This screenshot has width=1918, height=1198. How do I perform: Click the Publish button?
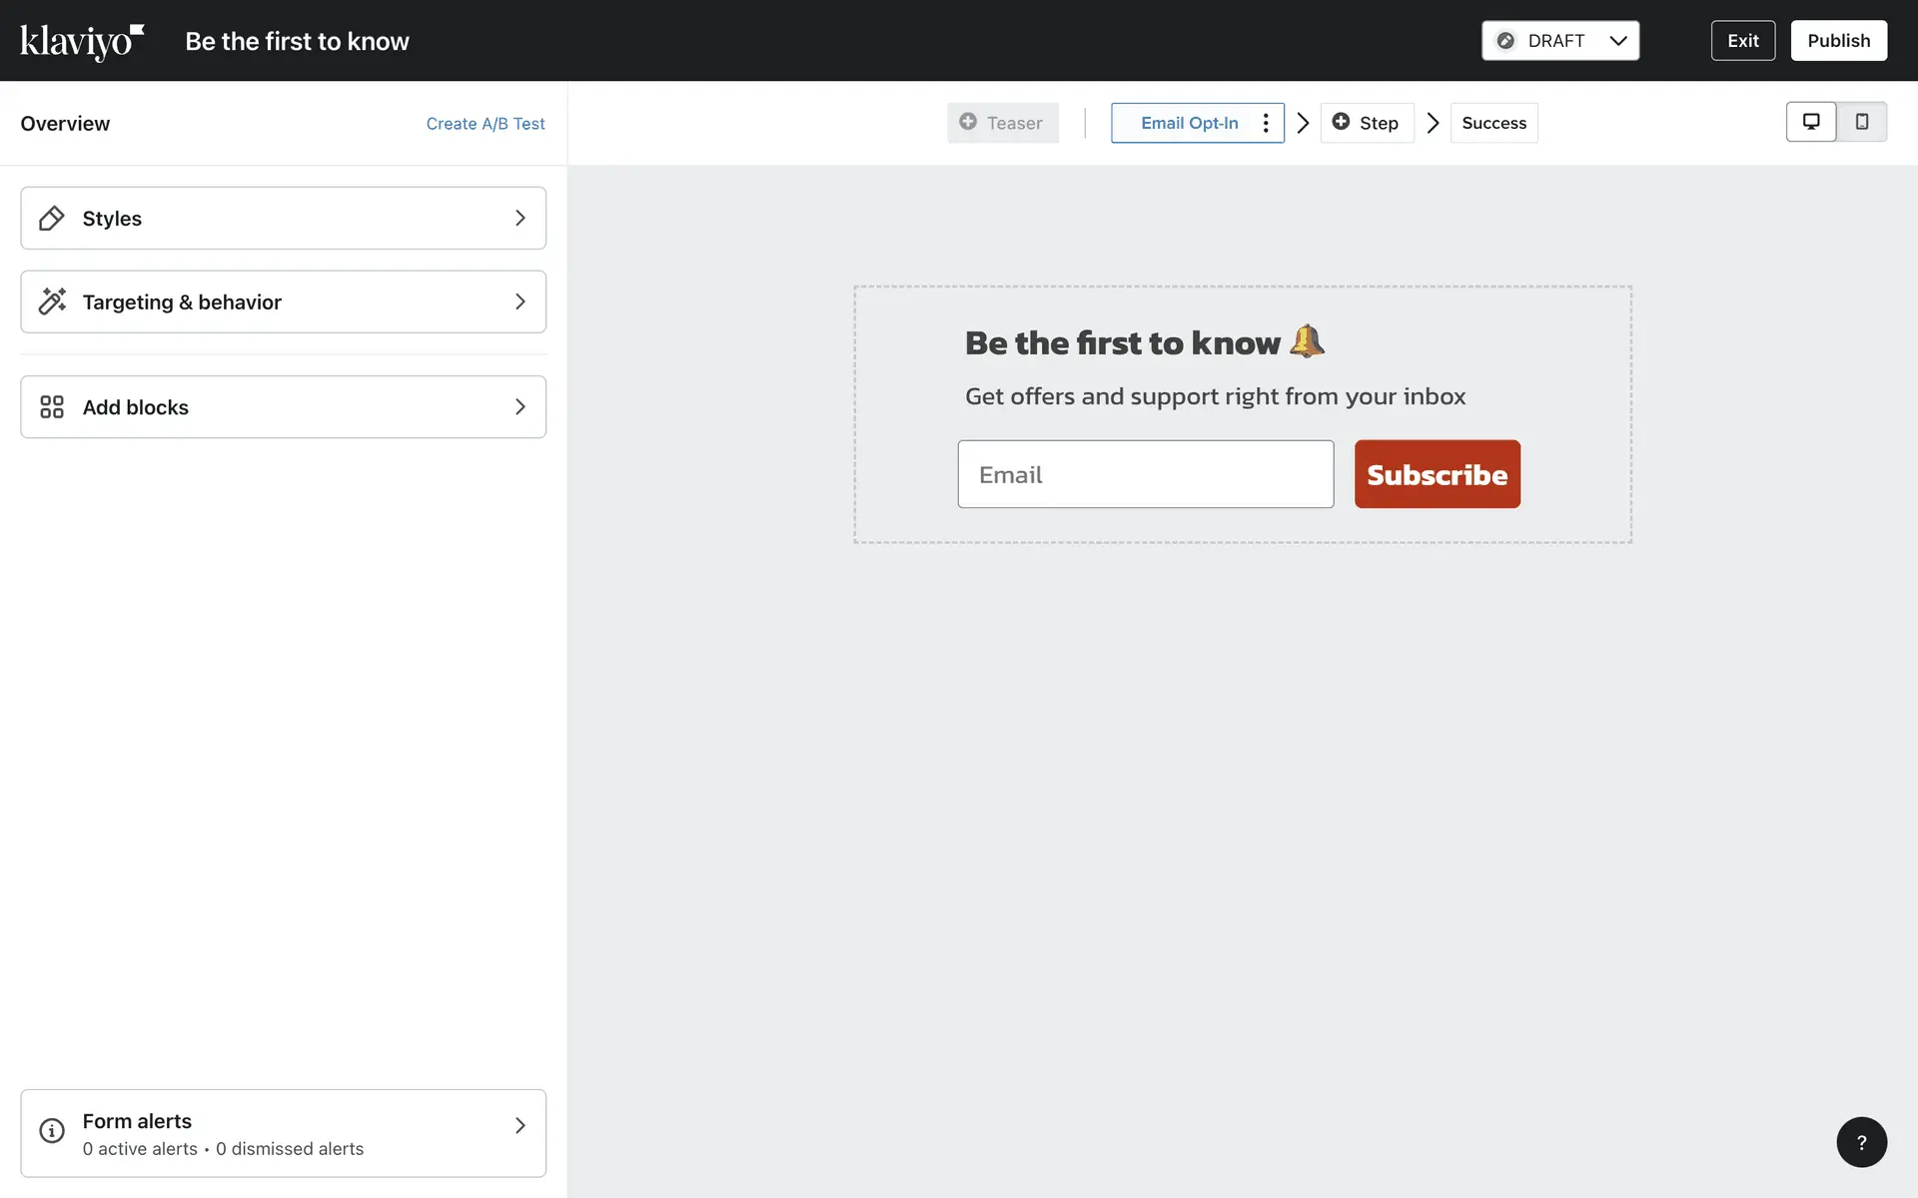1838,41
